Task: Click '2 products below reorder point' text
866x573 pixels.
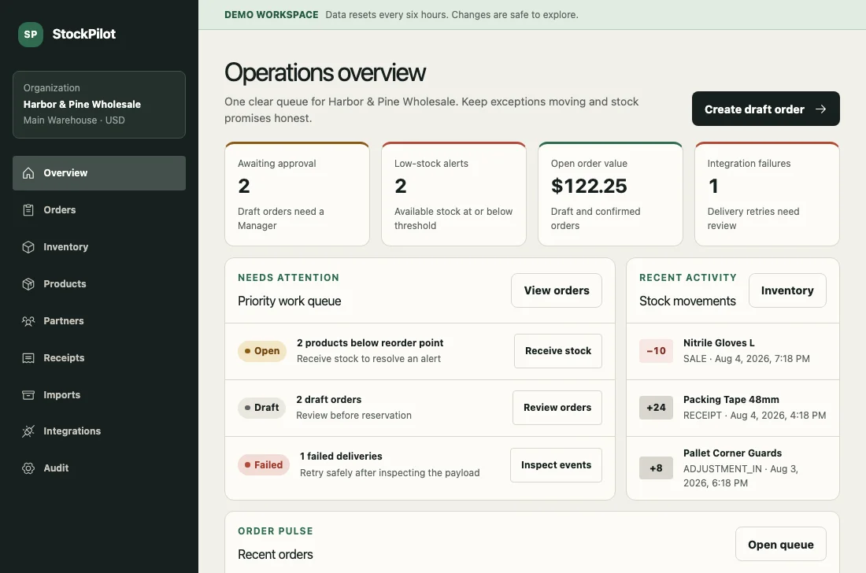Action: 370,343
